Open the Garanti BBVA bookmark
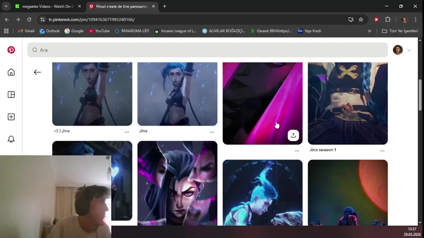 pyautogui.click(x=271, y=31)
